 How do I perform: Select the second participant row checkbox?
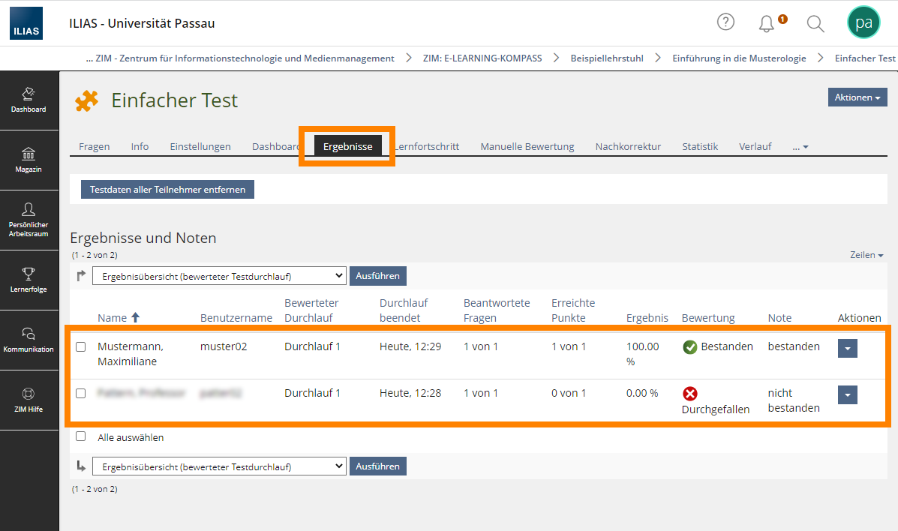point(81,394)
